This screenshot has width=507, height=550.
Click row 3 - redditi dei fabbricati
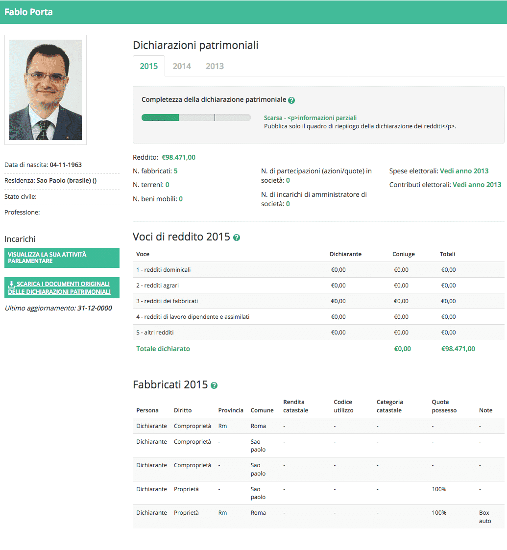(x=318, y=301)
